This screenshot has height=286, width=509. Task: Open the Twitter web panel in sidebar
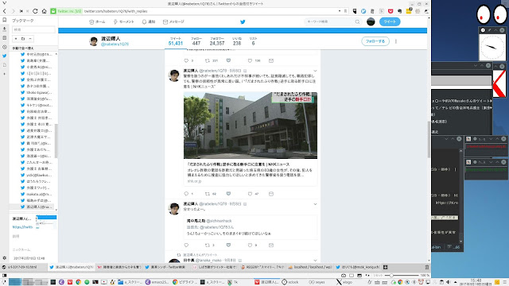[4, 56]
